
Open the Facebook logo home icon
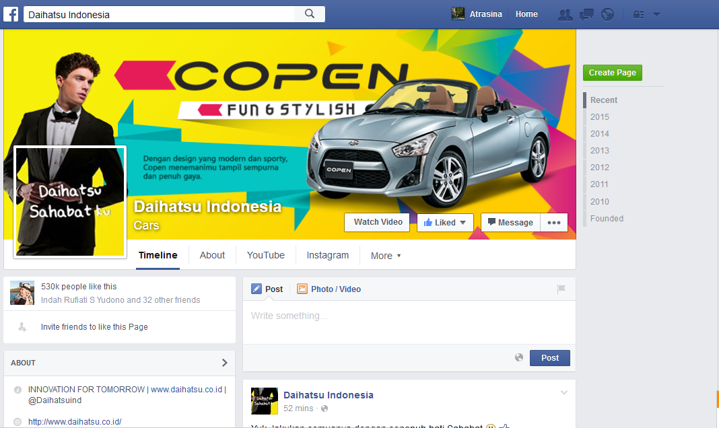pos(11,14)
